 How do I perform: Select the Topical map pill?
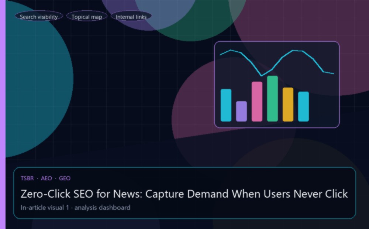pyautogui.click(x=87, y=17)
